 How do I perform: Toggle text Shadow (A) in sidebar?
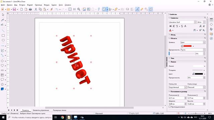tap(185, 26)
